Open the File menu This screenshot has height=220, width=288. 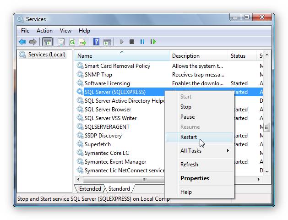[25, 31]
